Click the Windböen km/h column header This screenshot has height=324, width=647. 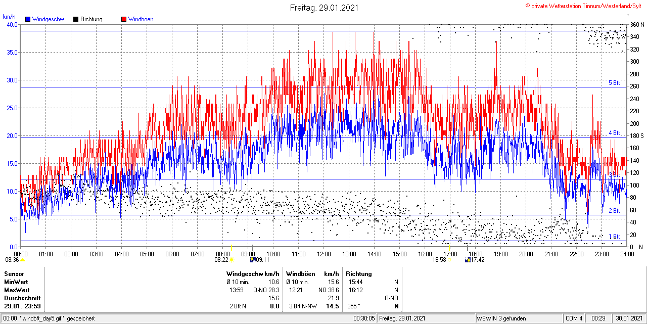(312, 274)
